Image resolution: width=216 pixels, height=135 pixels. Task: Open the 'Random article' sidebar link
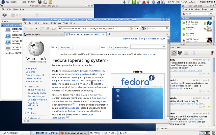(34, 81)
